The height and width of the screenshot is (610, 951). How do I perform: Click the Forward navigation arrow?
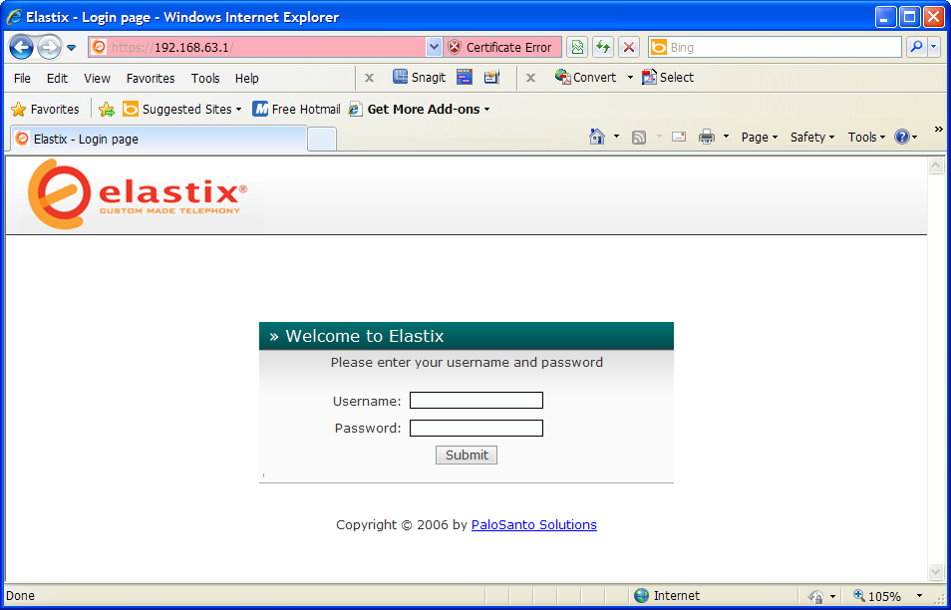pos(49,47)
